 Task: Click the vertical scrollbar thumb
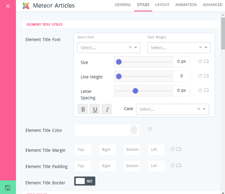click(x=223, y=33)
